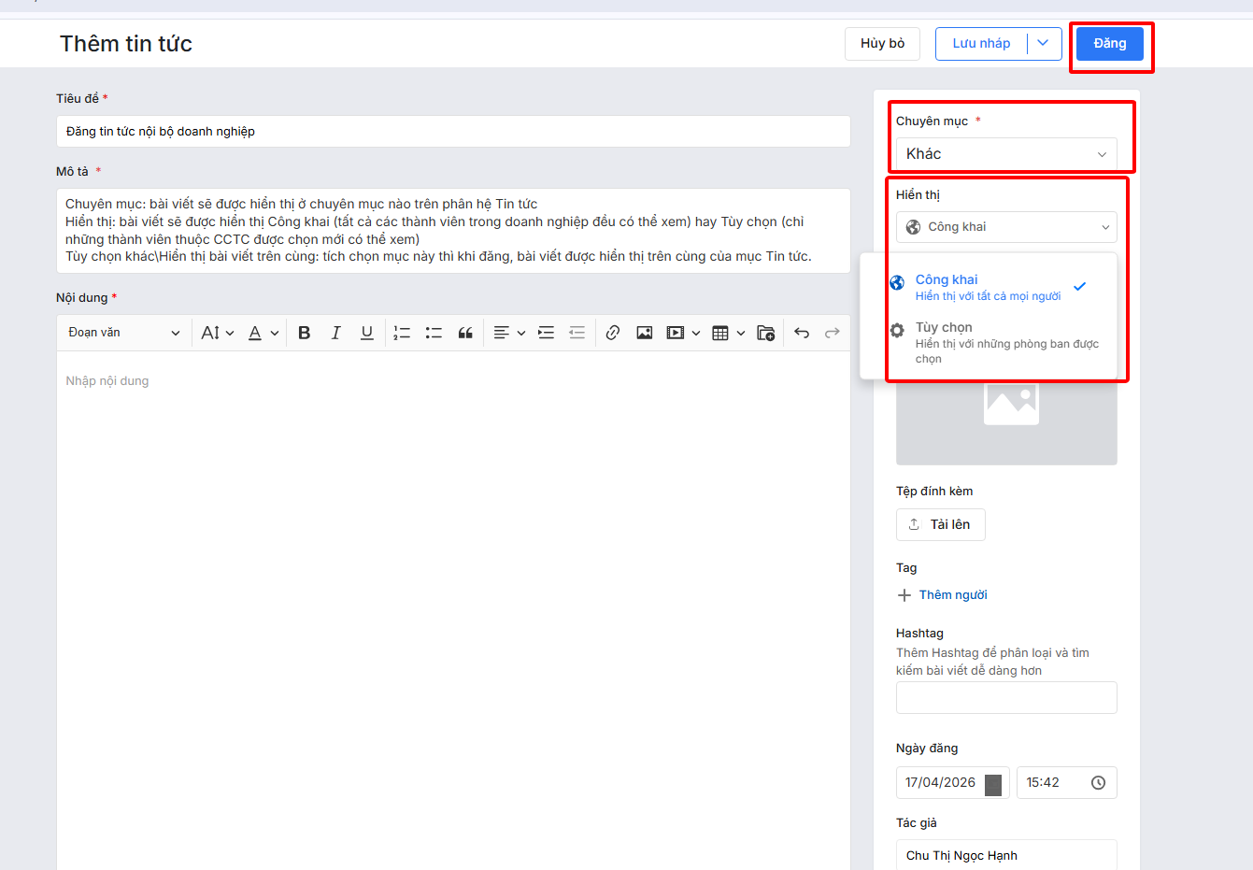Expand the font size dropdown arrow
1253x870 pixels.
click(x=230, y=333)
